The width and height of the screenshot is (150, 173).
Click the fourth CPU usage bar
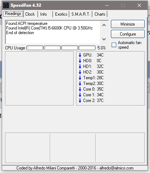[87, 48]
